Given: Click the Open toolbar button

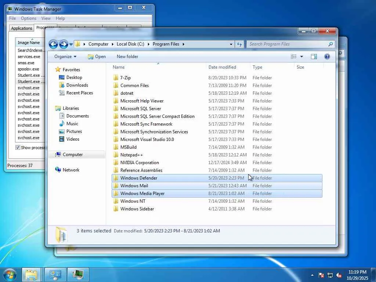Looking at the screenshot, I should (97, 57).
